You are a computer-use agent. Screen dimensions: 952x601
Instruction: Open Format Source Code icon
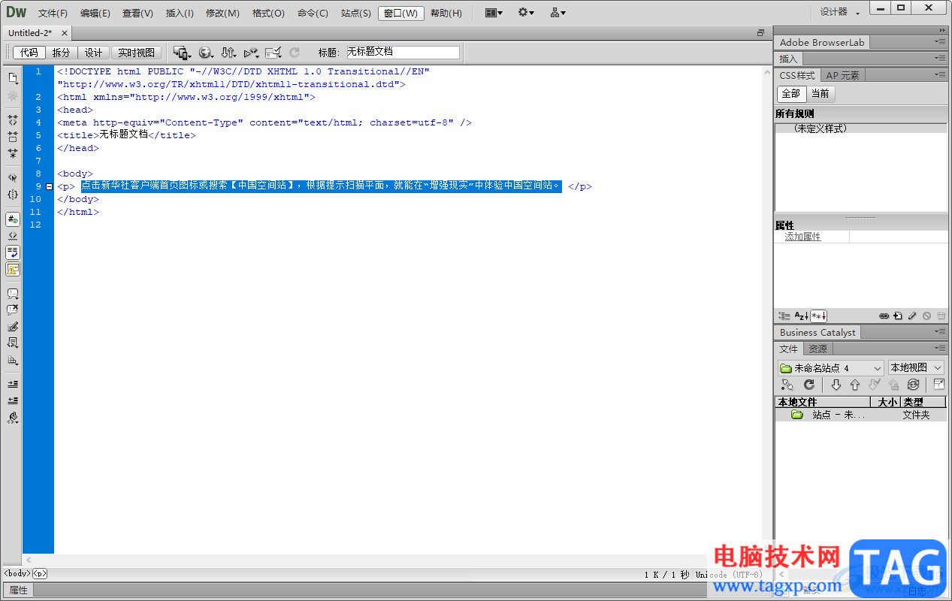pyautogui.click(x=13, y=418)
